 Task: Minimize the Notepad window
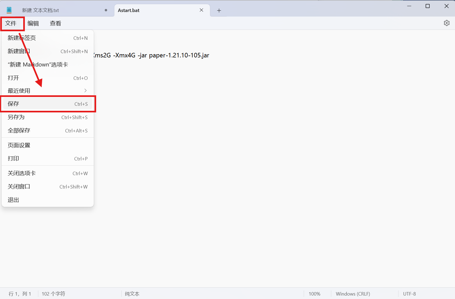pyautogui.click(x=409, y=6)
